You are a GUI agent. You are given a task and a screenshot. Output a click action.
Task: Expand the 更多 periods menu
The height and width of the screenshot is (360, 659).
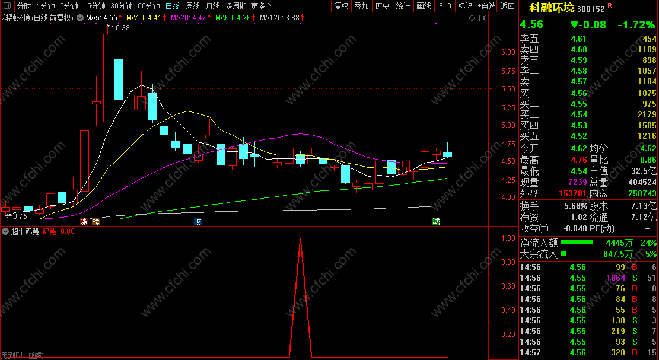261,6
